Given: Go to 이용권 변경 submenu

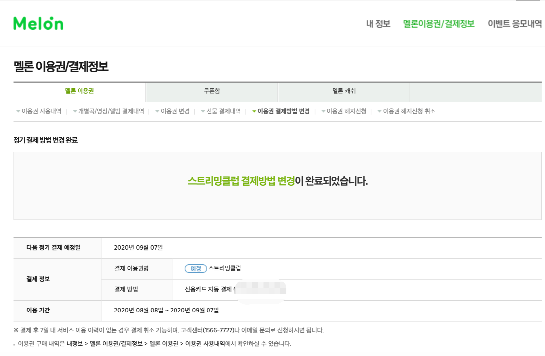Looking at the screenshot, I should pyautogui.click(x=175, y=111).
